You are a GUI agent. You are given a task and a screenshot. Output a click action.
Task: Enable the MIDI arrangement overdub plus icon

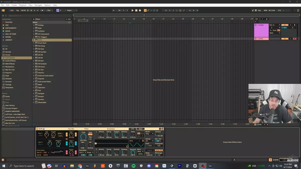coord(145,11)
